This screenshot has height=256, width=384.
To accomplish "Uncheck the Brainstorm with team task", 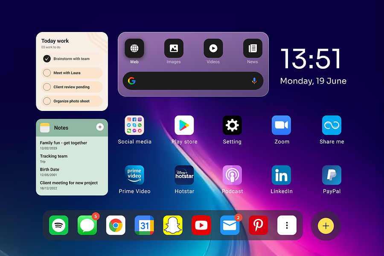I will pos(47,58).
